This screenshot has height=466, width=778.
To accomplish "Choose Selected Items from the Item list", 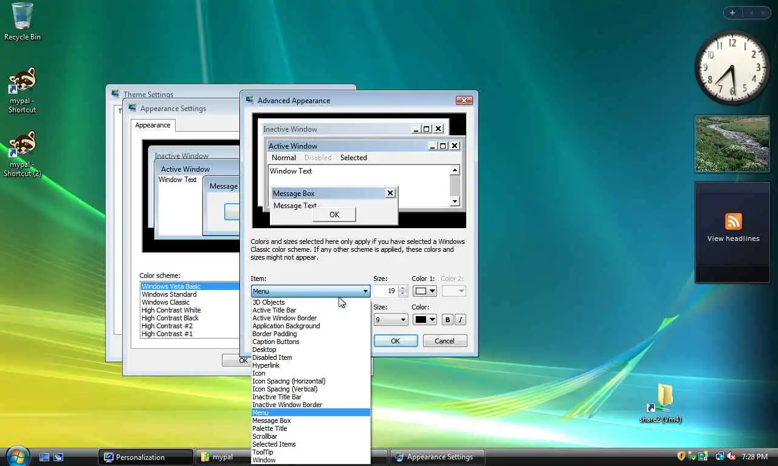I will pos(311,444).
